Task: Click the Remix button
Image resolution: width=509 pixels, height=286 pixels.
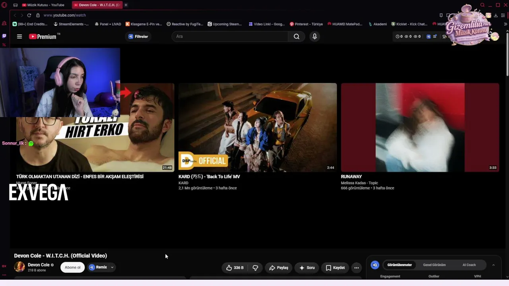Action: tap(98, 267)
